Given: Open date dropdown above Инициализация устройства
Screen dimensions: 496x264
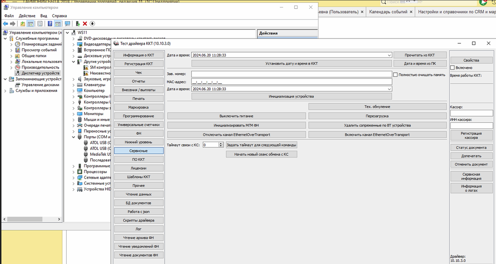Looking at the screenshot, I should pyautogui.click(x=389, y=88).
